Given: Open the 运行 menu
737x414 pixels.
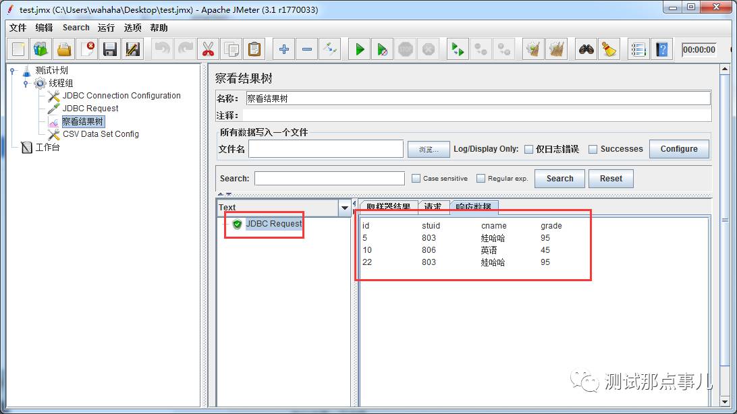Looking at the screenshot, I should pyautogui.click(x=106, y=28).
